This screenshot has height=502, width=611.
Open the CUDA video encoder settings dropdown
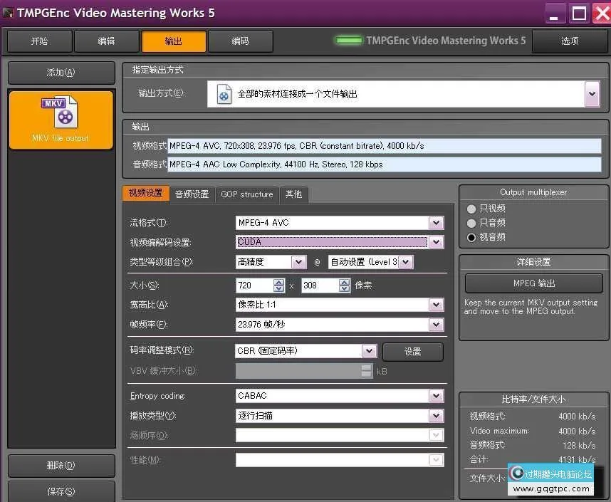pyautogui.click(x=436, y=241)
